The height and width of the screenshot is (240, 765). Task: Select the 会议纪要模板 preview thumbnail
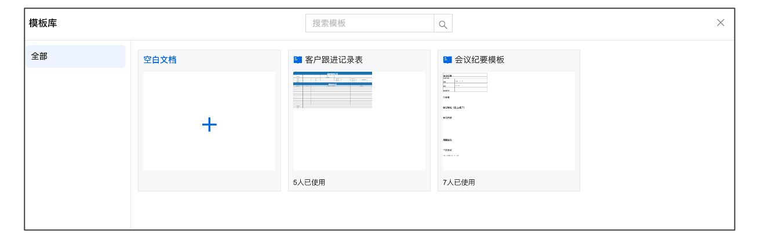(509, 121)
